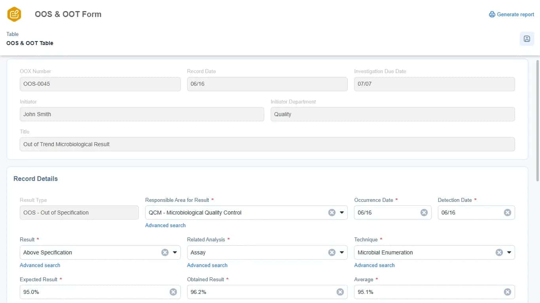Click the Detection Date input field
Image resolution: width=540 pixels, height=303 pixels.
click(x=476, y=213)
